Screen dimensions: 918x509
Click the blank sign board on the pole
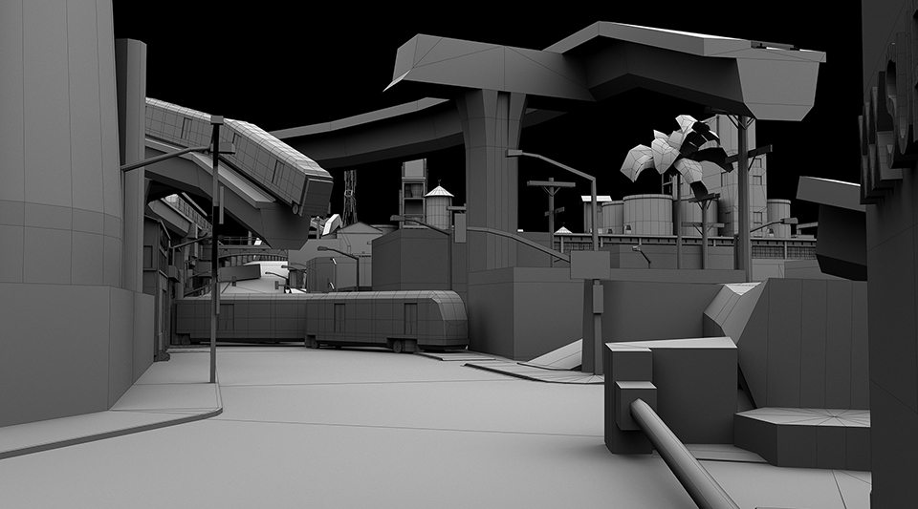coord(590,265)
